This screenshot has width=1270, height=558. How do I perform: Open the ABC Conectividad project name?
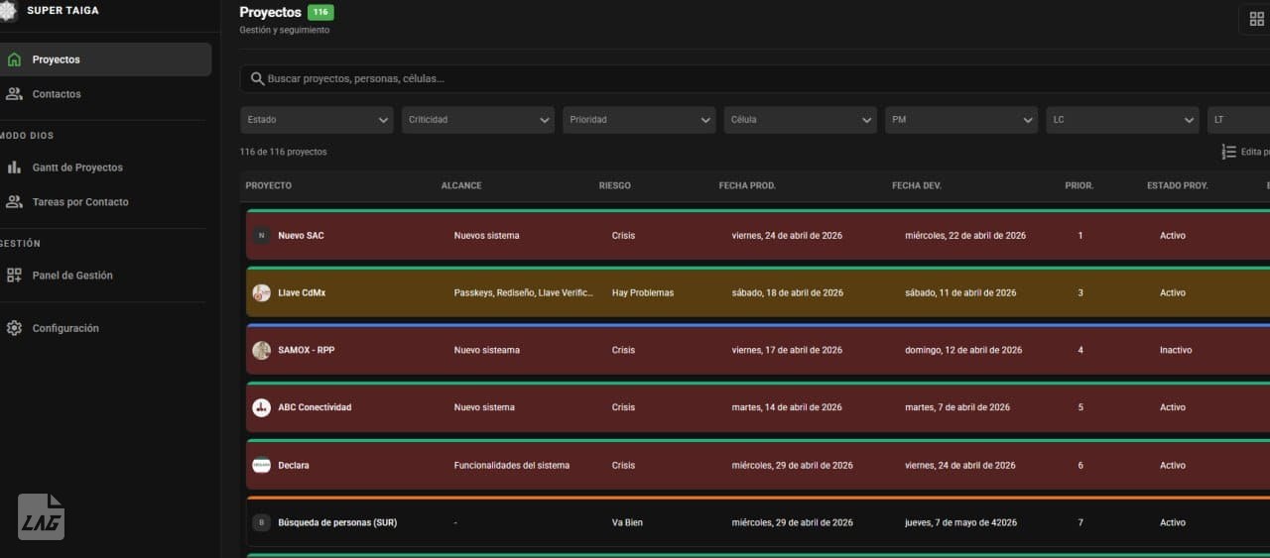coord(315,407)
